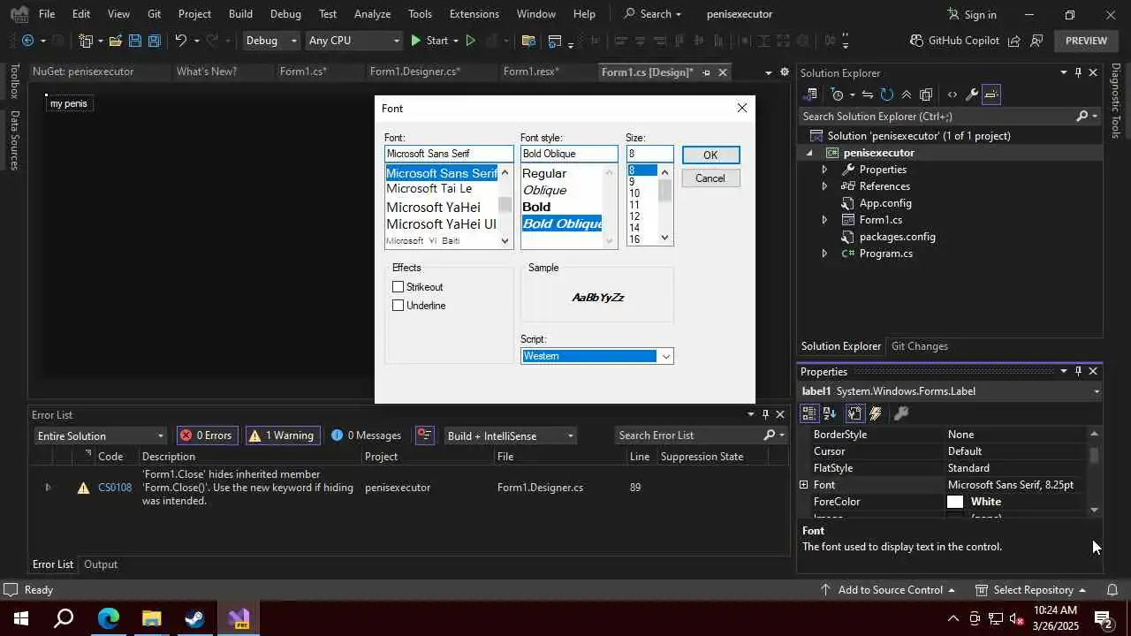Open Debug configuration dropdown

271,41
